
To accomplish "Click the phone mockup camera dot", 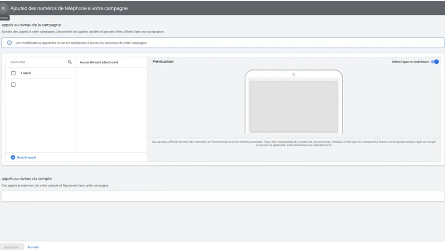I will click(x=294, y=75).
